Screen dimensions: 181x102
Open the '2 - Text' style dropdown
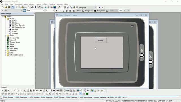pos(21,10)
